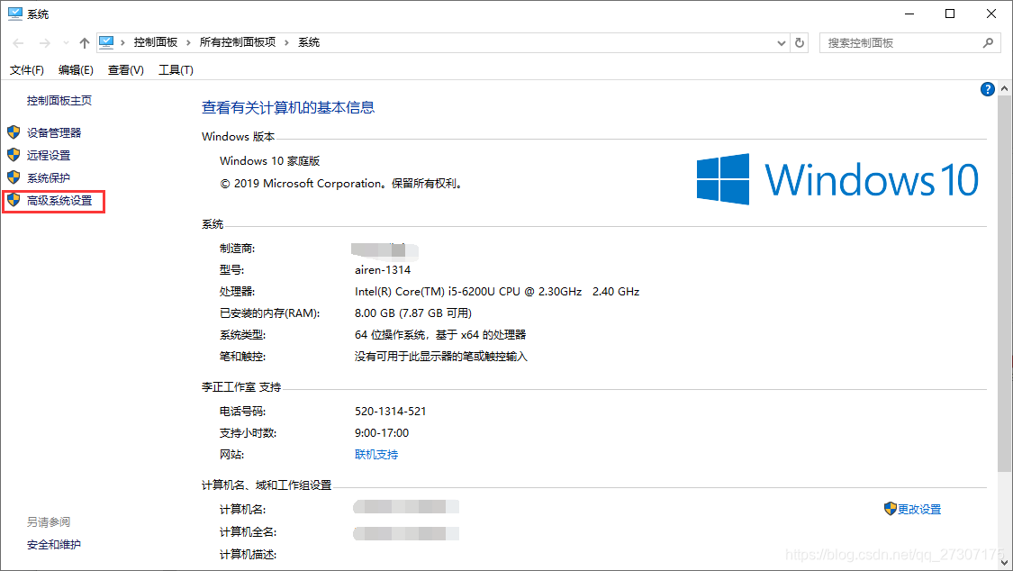Expand the chevron after 所有控制面板项 breadcrumb
This screenshot has width=1013, height=571.
click(x=286, y=42)
